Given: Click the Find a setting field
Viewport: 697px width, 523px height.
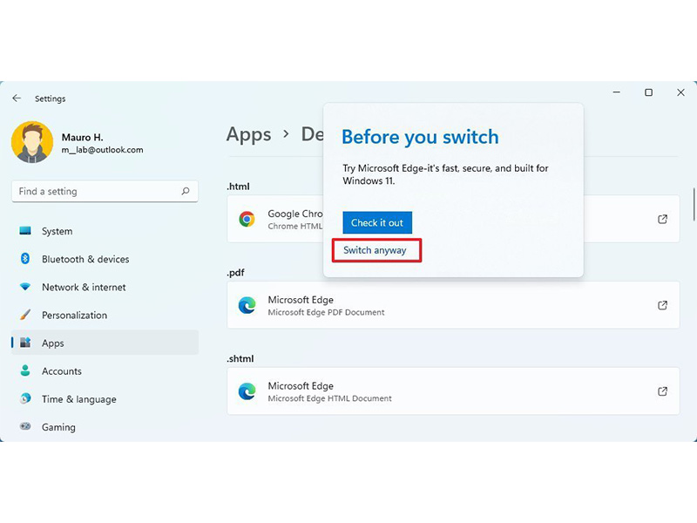Looking at the screenshot, I should coord(105,191).
